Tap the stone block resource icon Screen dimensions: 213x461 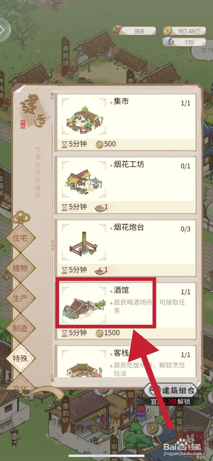coord(168,41)
